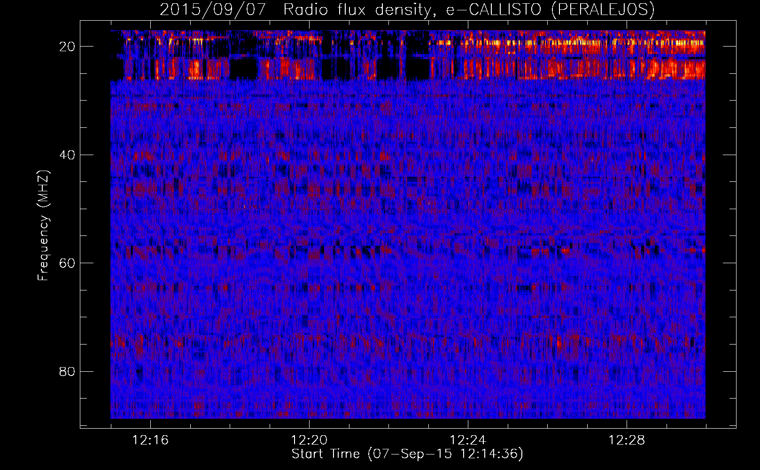Click the 12:28 time tick label

point(627,440)
